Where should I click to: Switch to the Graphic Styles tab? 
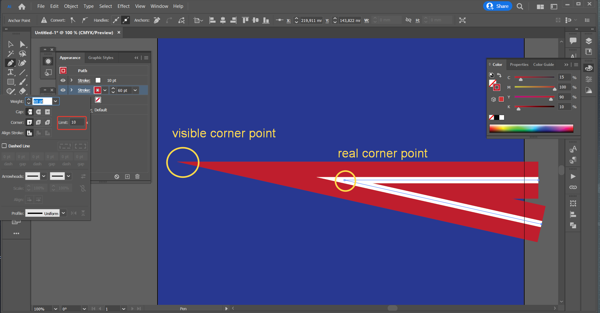coord(101,57)
